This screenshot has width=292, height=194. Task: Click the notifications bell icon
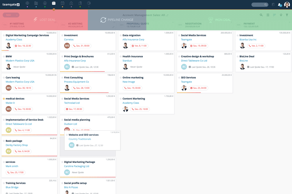(x=279, y=5)
